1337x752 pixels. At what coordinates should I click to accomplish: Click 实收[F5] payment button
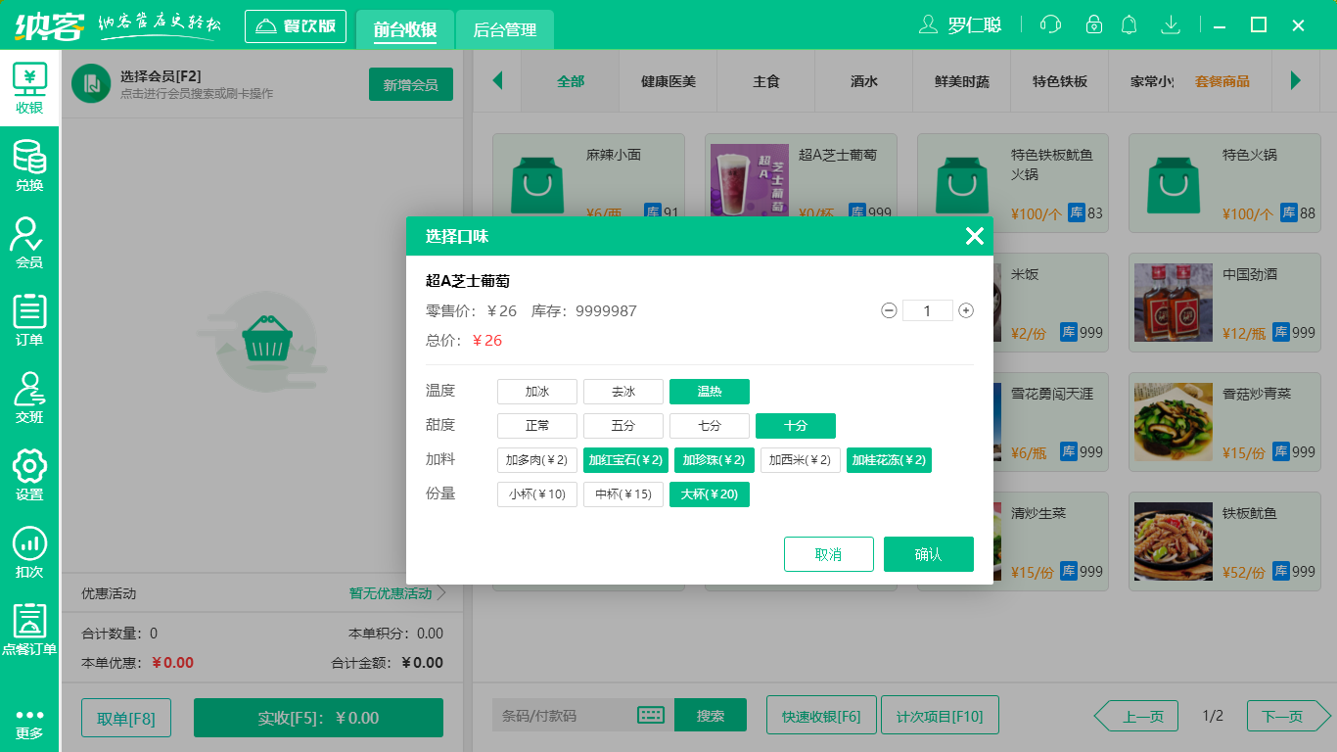click(319, 718)
